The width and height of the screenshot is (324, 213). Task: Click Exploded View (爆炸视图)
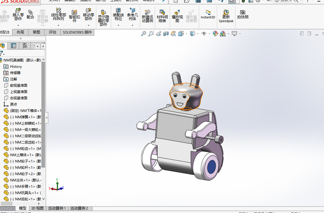pyautogui.click(x=177, y=16)
